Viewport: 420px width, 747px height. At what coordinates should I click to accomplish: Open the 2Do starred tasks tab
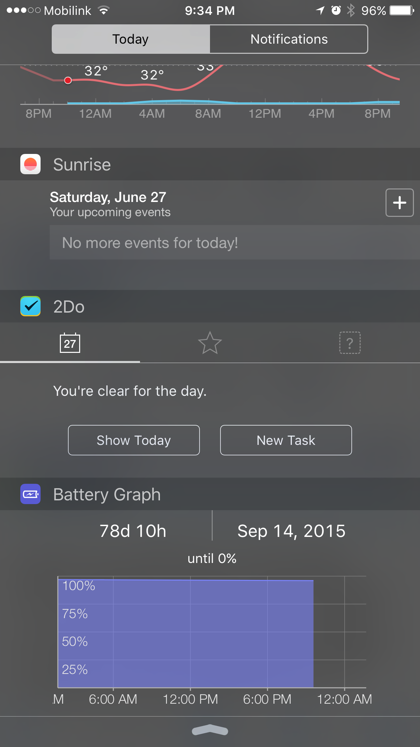click(x=210, y=343)
